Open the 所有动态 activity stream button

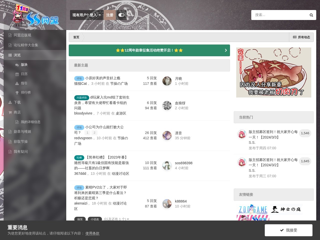(301, 37)
